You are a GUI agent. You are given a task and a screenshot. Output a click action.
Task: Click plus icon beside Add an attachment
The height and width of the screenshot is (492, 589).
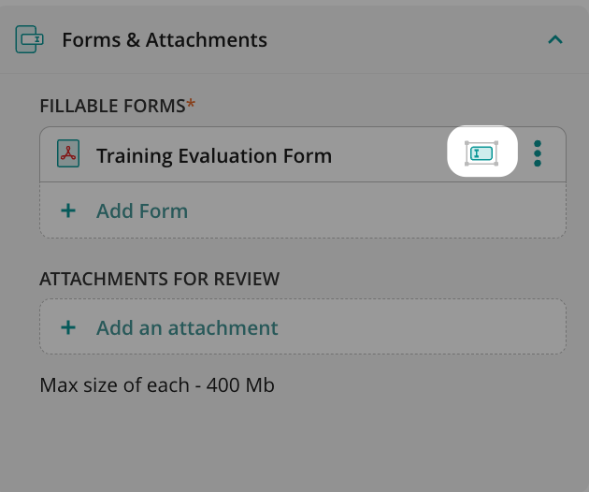coord(68,327)
